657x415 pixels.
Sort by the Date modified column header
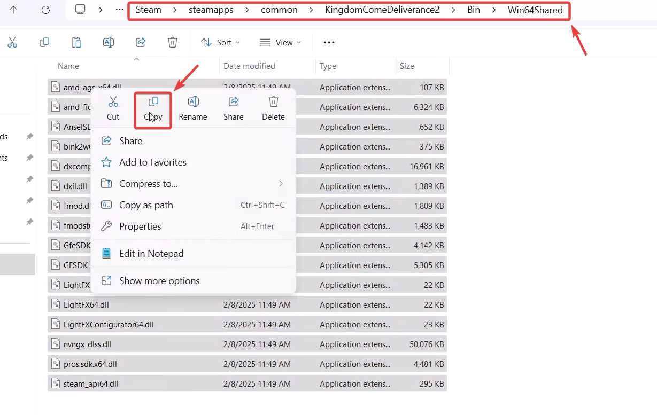(249, 66)
